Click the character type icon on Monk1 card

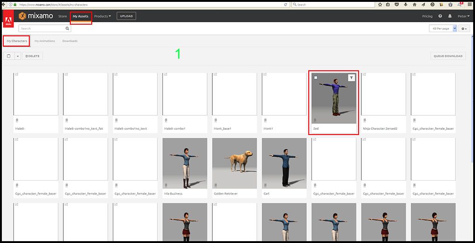(x=265, y=120)
